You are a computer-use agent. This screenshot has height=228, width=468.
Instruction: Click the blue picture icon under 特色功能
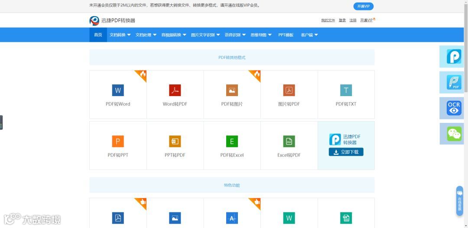[175, 218]
